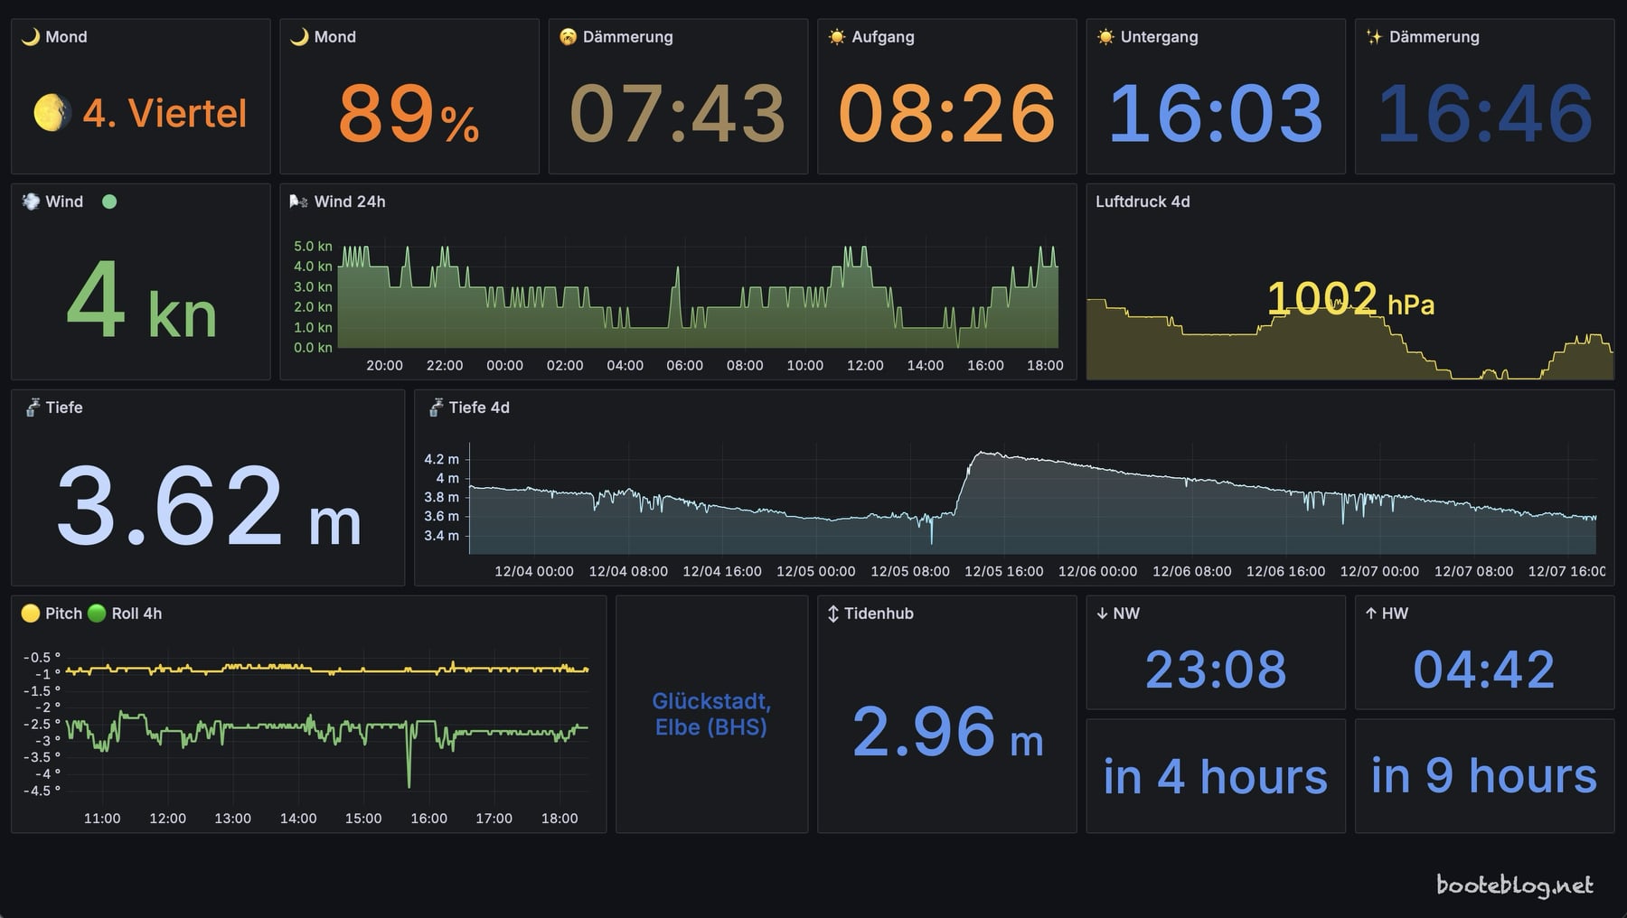Click the depth icon in Tiefe 4d header
Image resolution: width=1627 pixels, height=918 pixels.
(436, 407)
